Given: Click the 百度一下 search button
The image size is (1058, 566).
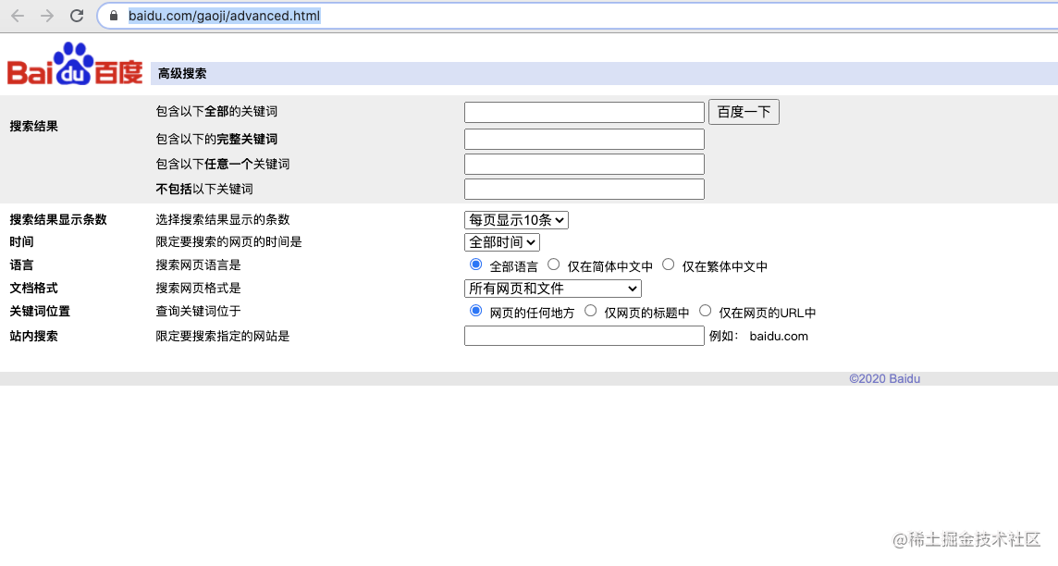Looking at the screenshot, I should 744,112.
